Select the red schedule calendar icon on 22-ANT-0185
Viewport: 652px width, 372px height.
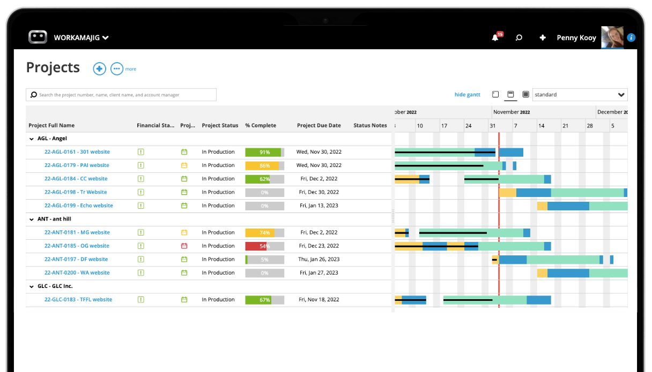[x=184, y=246]
